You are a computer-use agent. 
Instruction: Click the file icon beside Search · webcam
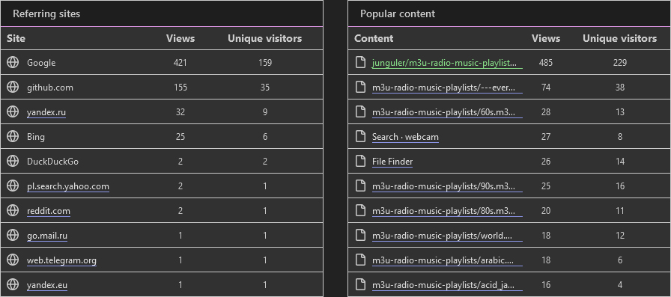(361, 136)
